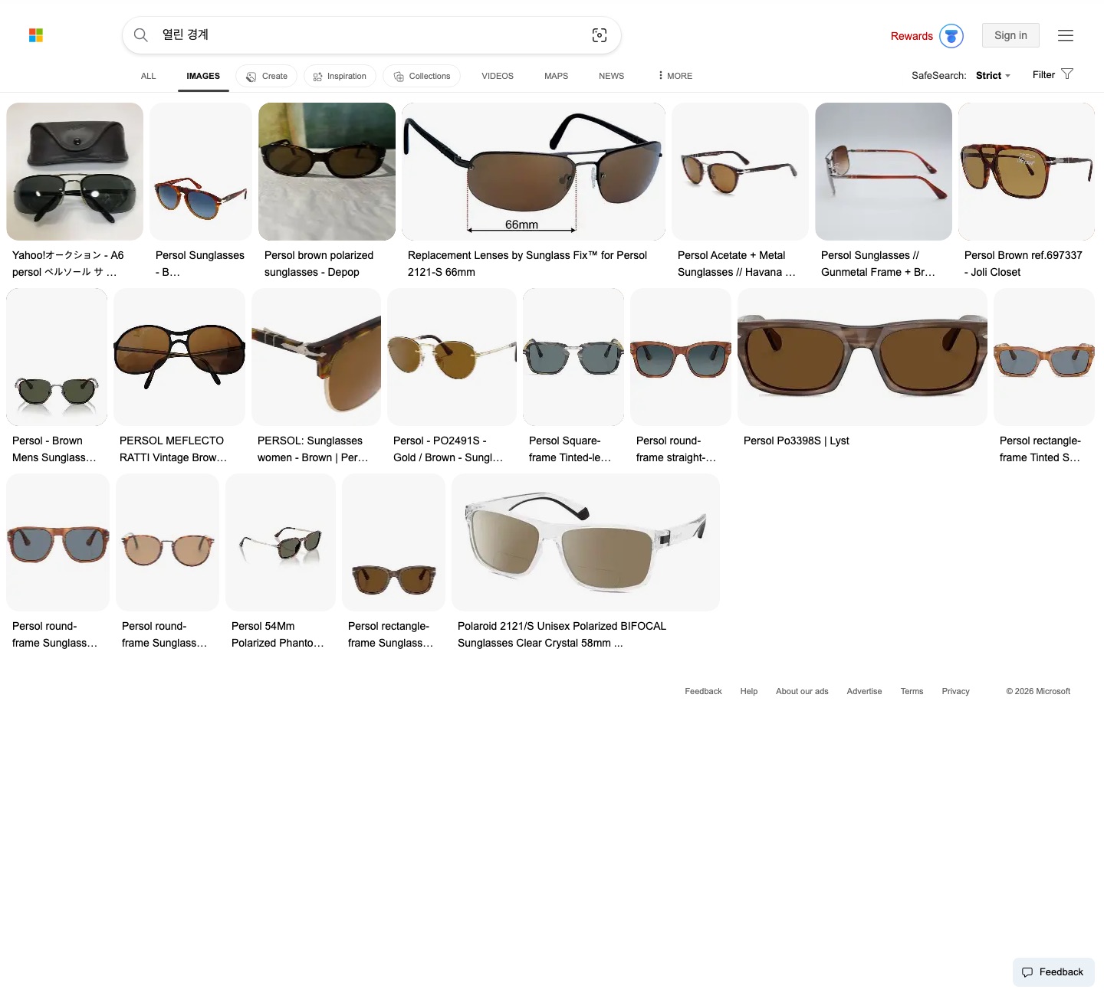Viewport: 1104px width, 996px height.
Task: Open the Persol brown polarized Depop image
Action: pyautogui.click(x=327, y=172)
